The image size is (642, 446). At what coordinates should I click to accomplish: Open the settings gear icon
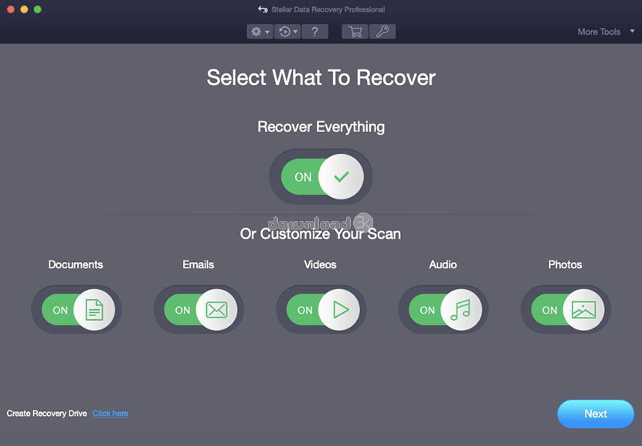click(256, 32)
